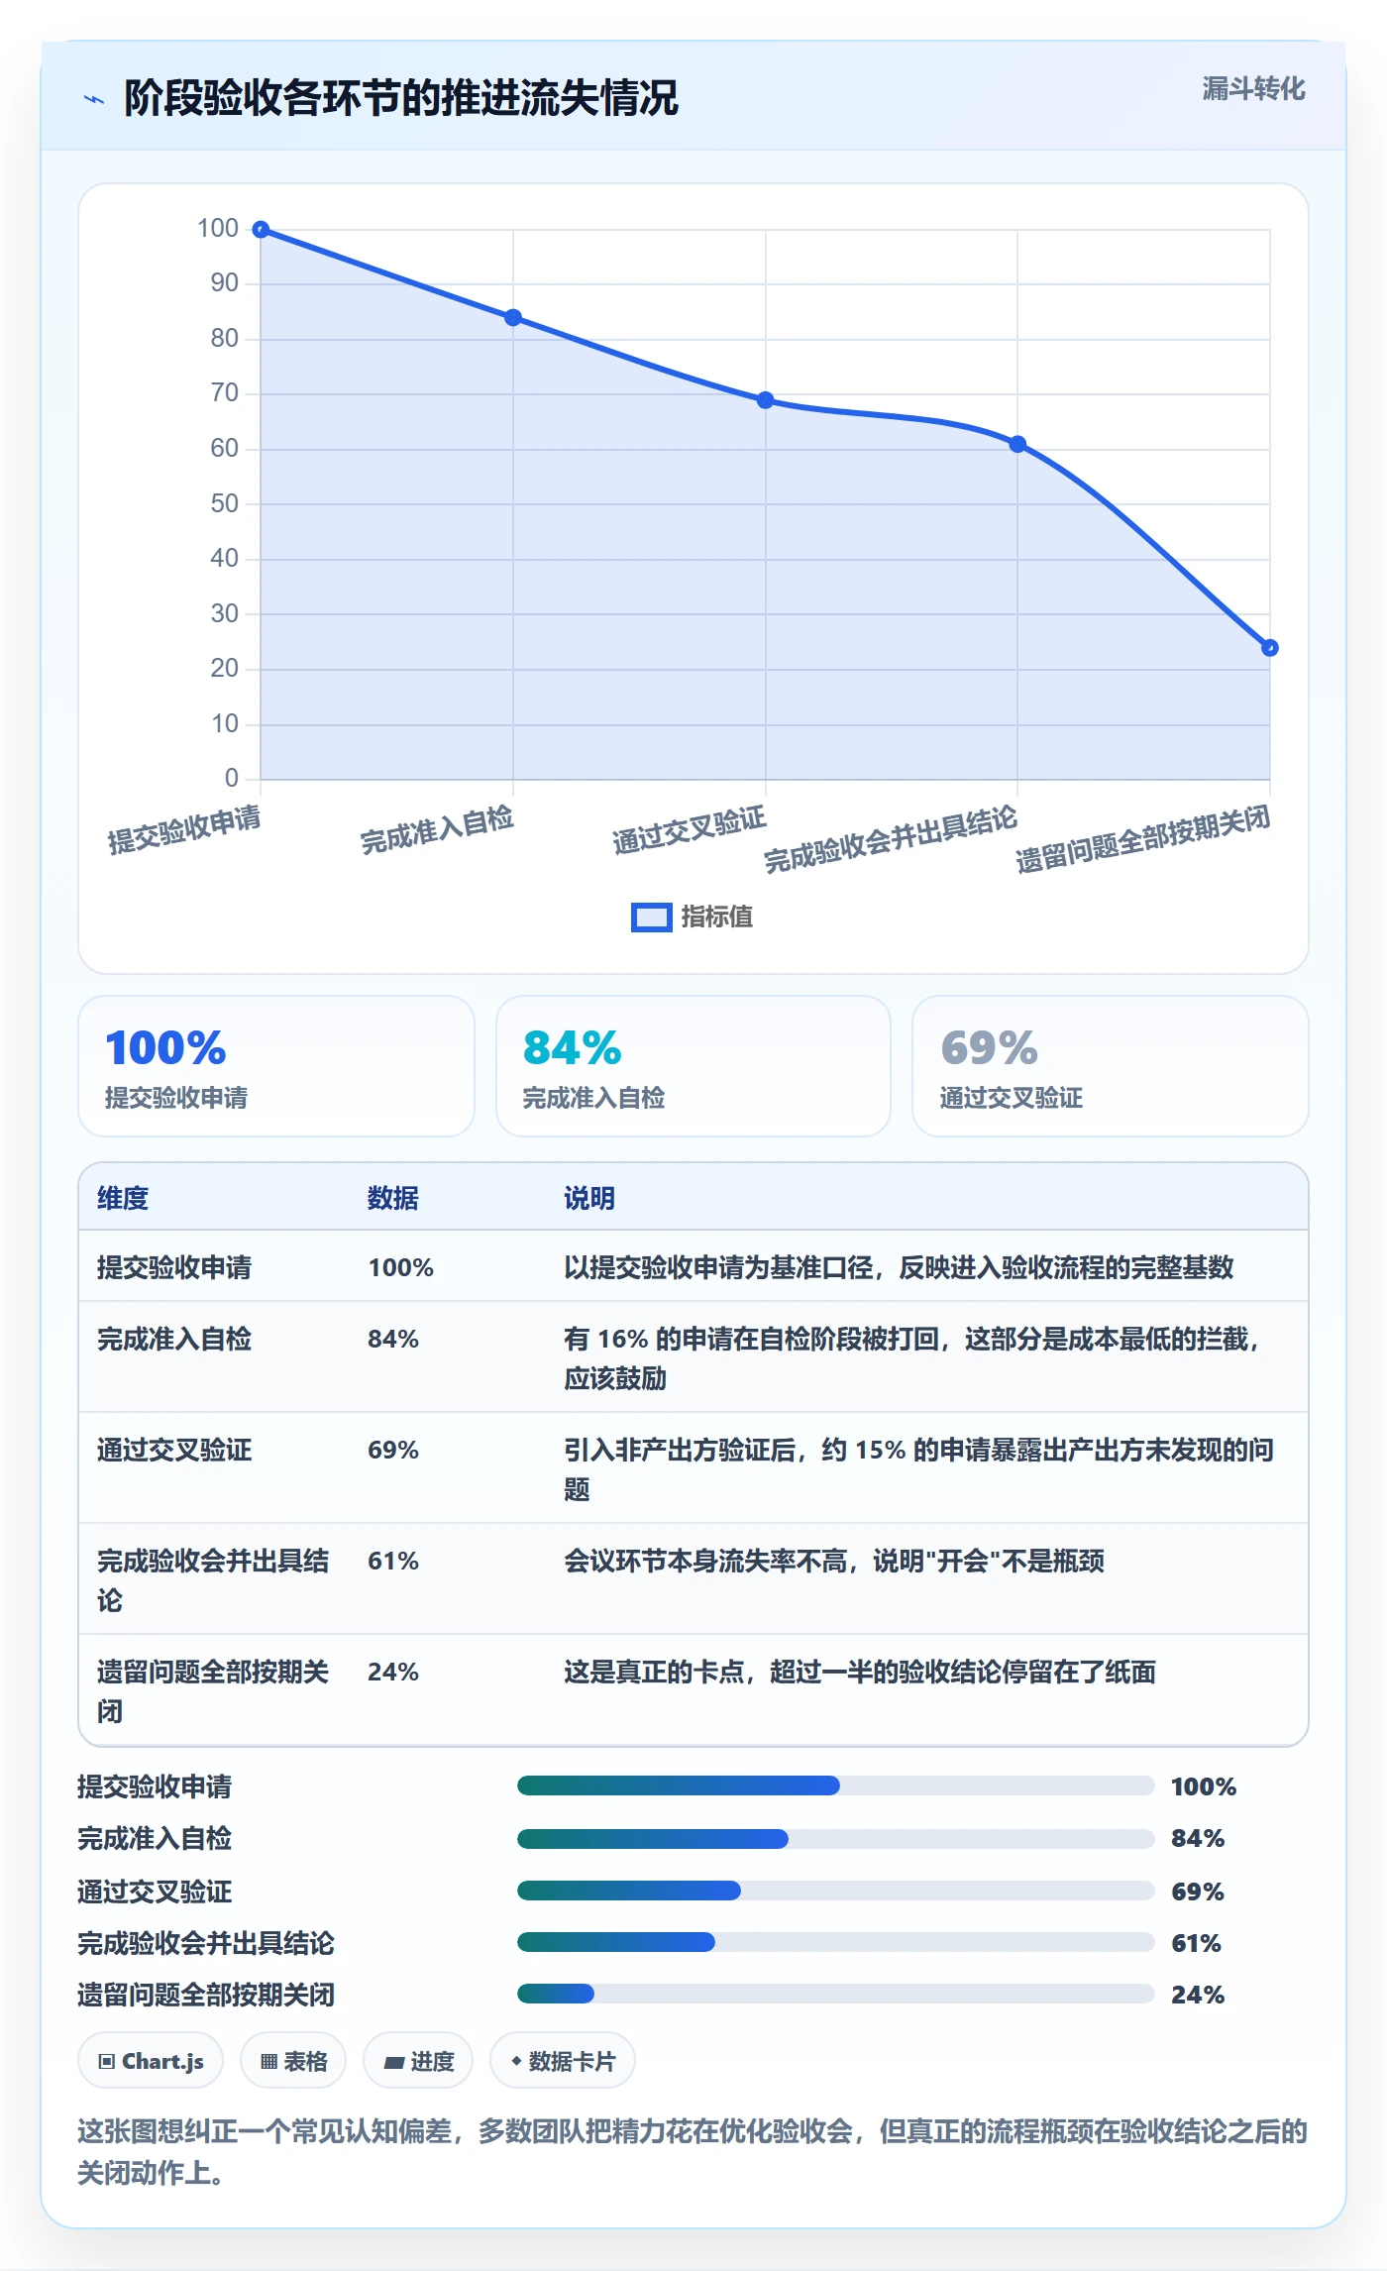The width and height of the screenshot is (1387, 2271).
Task: Click the 69% 通过交叉验证 stat card
Action: click(1111, 1066)
